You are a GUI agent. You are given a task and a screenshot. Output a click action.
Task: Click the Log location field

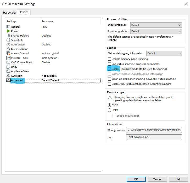click(154, 137)
